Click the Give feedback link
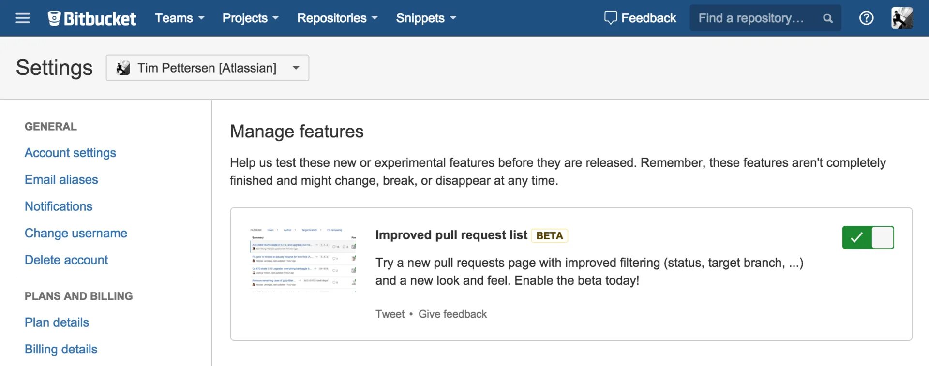Screen dimensions: 929x366 pyautogui.click(x=452, y=314)
